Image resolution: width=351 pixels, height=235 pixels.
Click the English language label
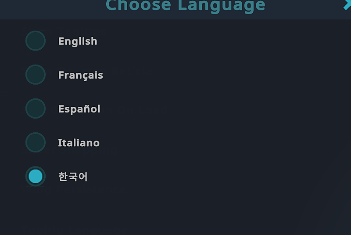pos(78,41)
